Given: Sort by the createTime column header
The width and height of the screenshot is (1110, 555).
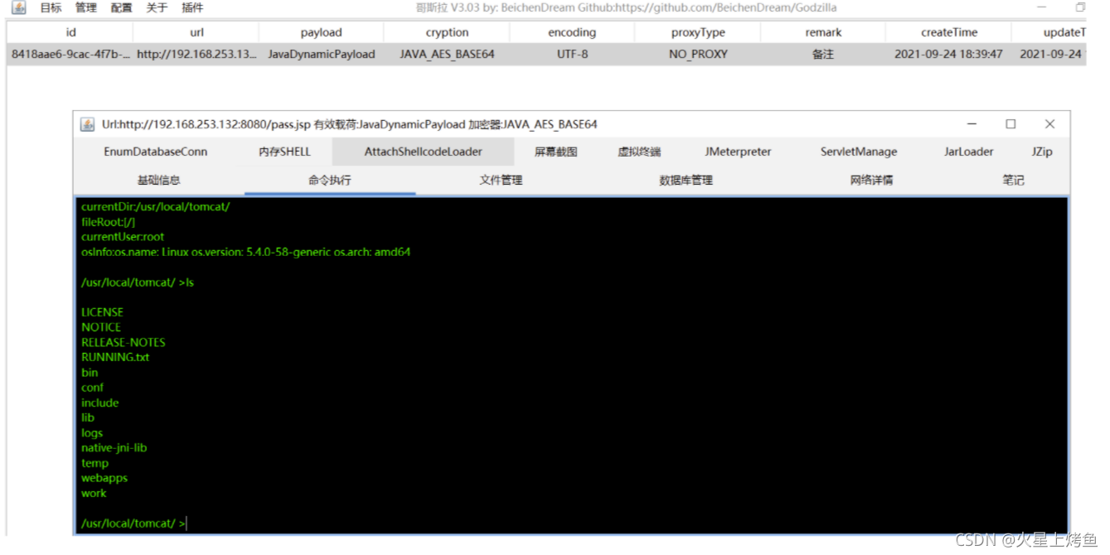Looking at the screenshot, I should click(x=948, y=32).
